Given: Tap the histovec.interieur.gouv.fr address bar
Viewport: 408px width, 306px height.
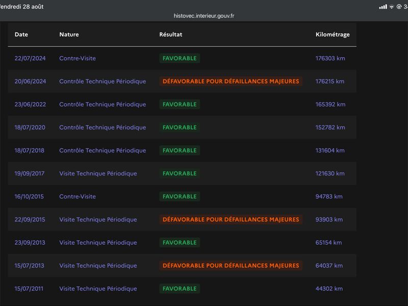Looking at the screenshot, I should [203, 16].
